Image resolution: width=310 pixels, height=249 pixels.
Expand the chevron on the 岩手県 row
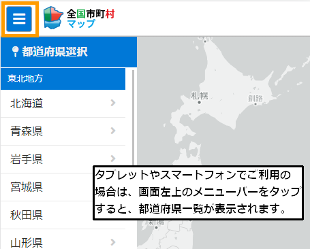(x=113, y=159)
